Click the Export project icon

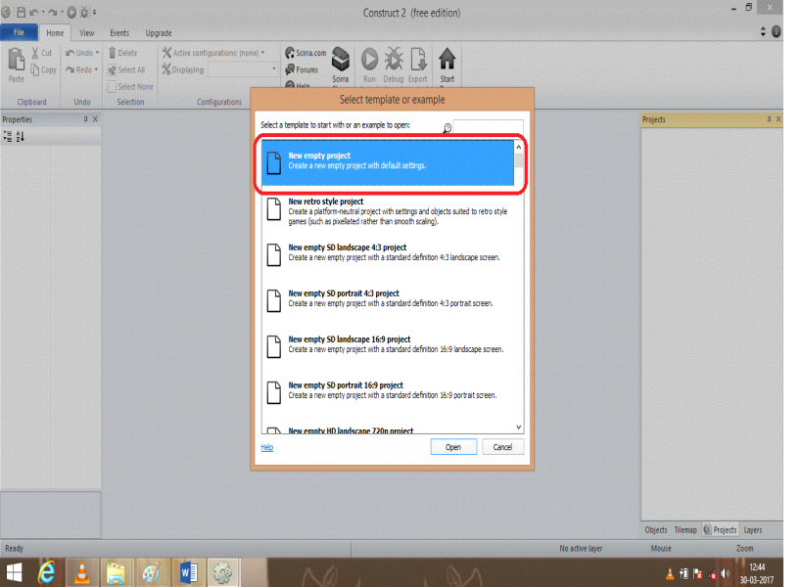tap(418, 57)
